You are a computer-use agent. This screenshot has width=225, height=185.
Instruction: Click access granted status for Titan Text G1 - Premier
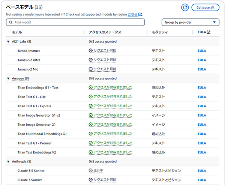pyautogui.click(x=111, y=143)
